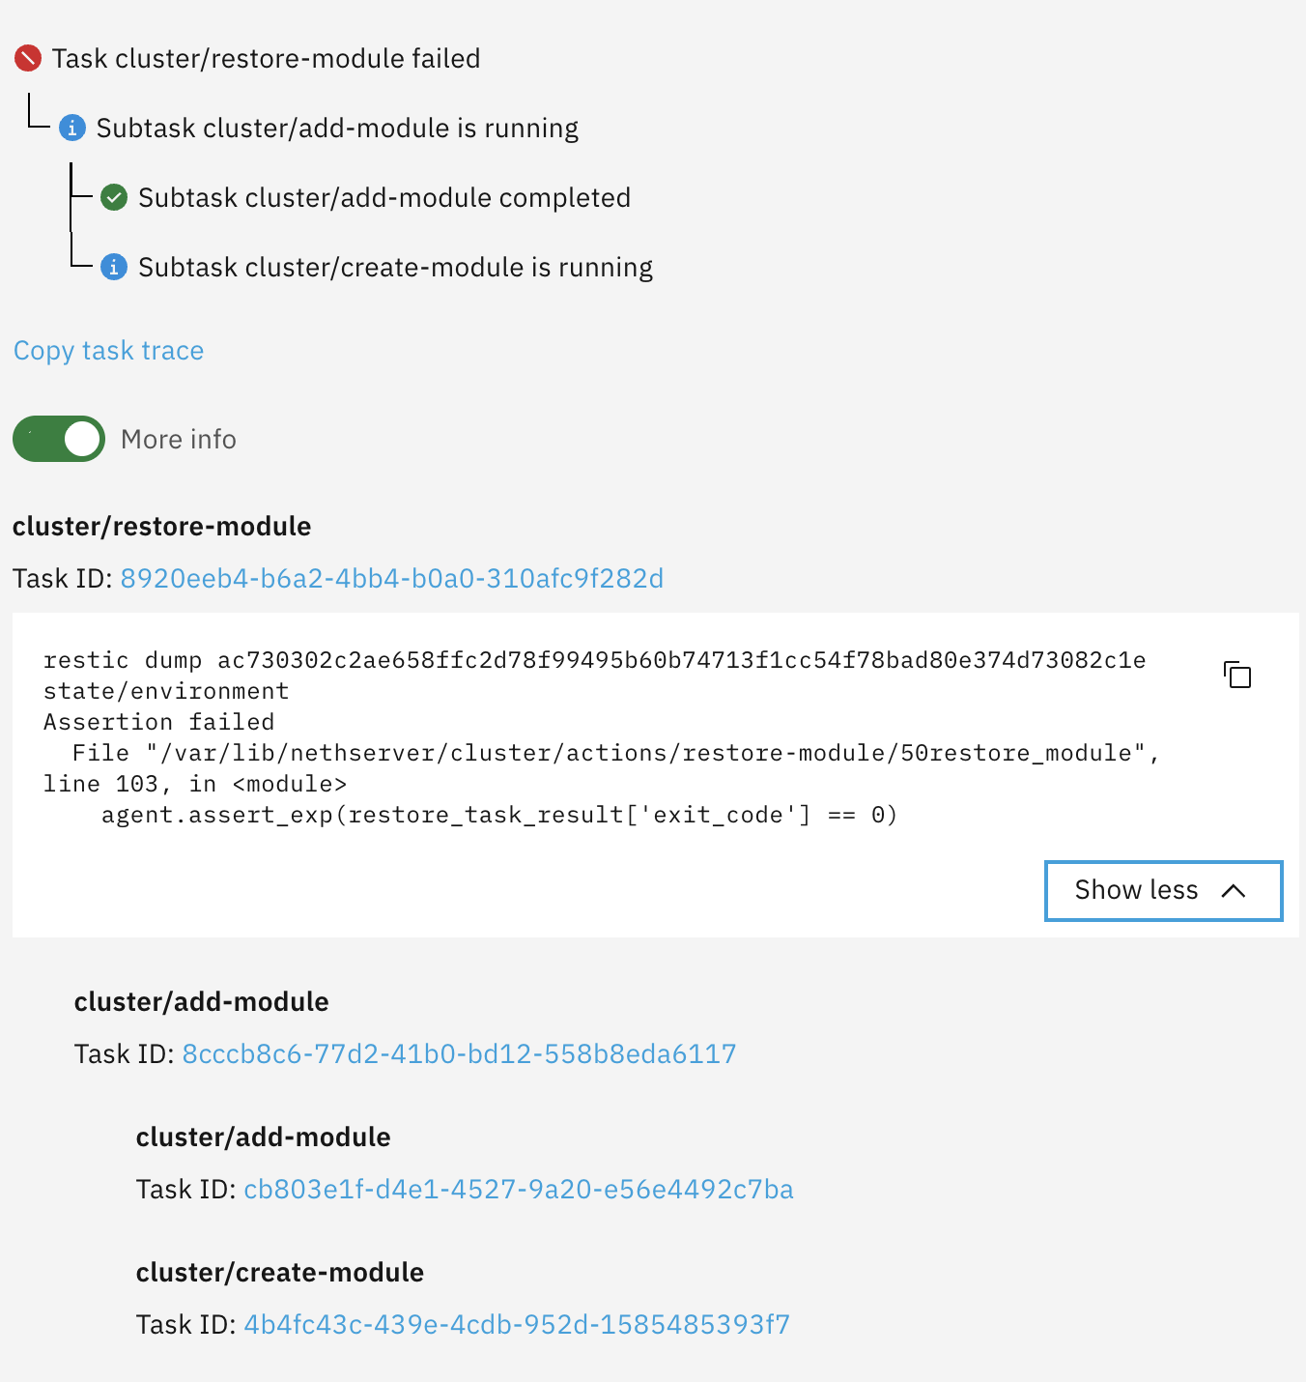Click the green completed checkmark icon
This screenshot has width=1306, height=1382.
pyautogui.click(x=114, y=198)
